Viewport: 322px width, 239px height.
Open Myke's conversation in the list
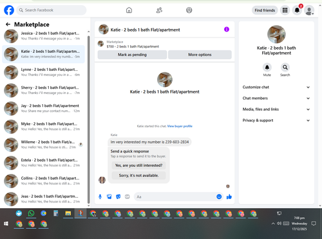point(43,126)
